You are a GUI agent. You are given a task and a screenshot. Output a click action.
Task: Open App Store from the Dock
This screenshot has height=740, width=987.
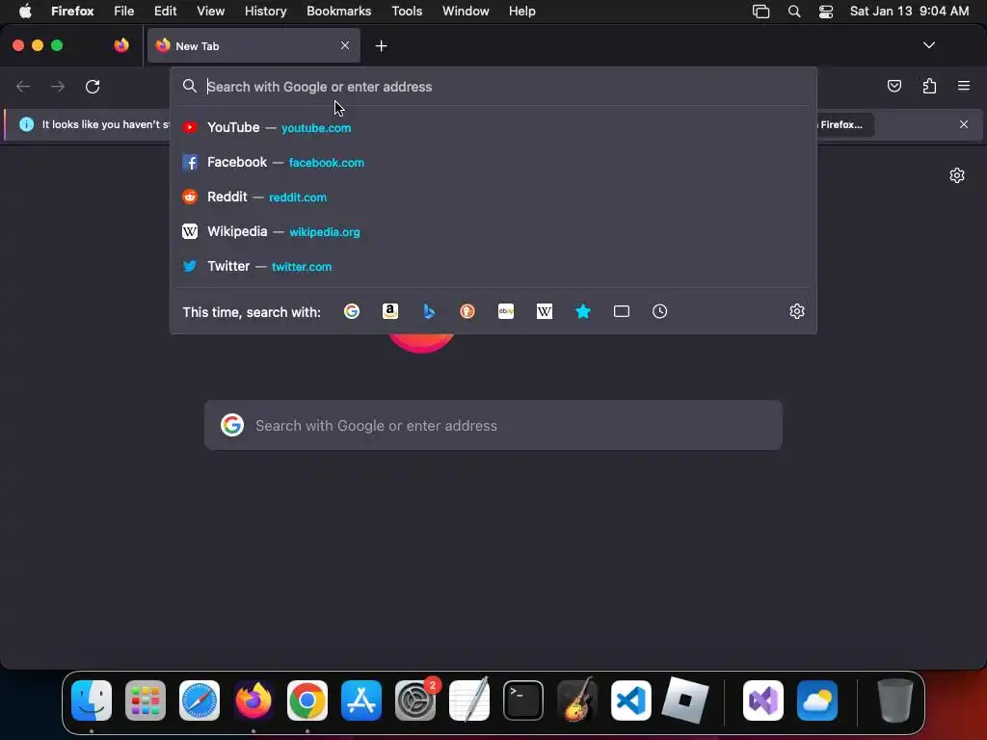click(361, 700)
